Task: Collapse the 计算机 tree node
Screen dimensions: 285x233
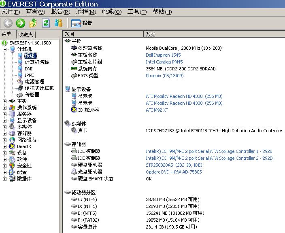Action: tap(5, 49)
